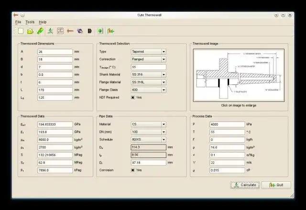Click the round pin button in title bar
This screenshot has height=210, width=306.
click(x=22, y=15)
